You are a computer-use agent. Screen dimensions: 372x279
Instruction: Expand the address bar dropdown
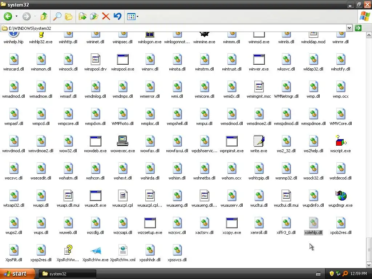pyautogui.click(x=349, y=28)
